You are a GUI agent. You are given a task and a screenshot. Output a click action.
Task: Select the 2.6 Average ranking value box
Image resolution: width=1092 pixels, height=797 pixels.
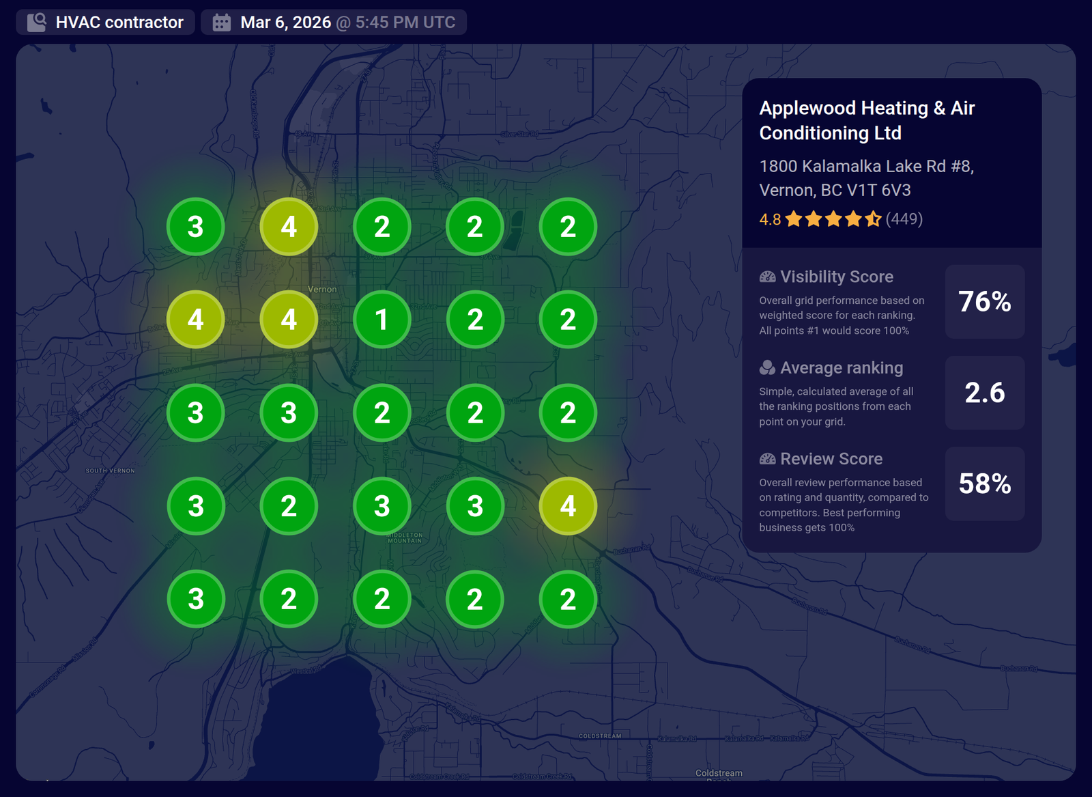point(984,393)
